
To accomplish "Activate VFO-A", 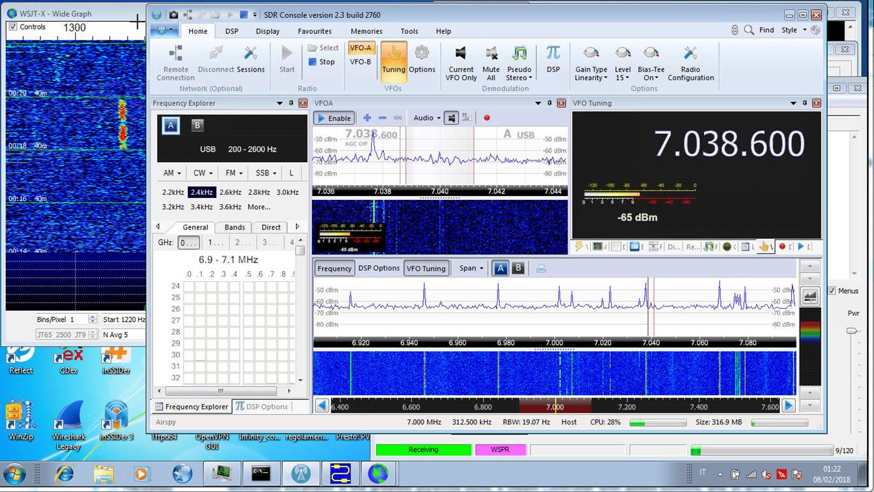I will [361, 48].
